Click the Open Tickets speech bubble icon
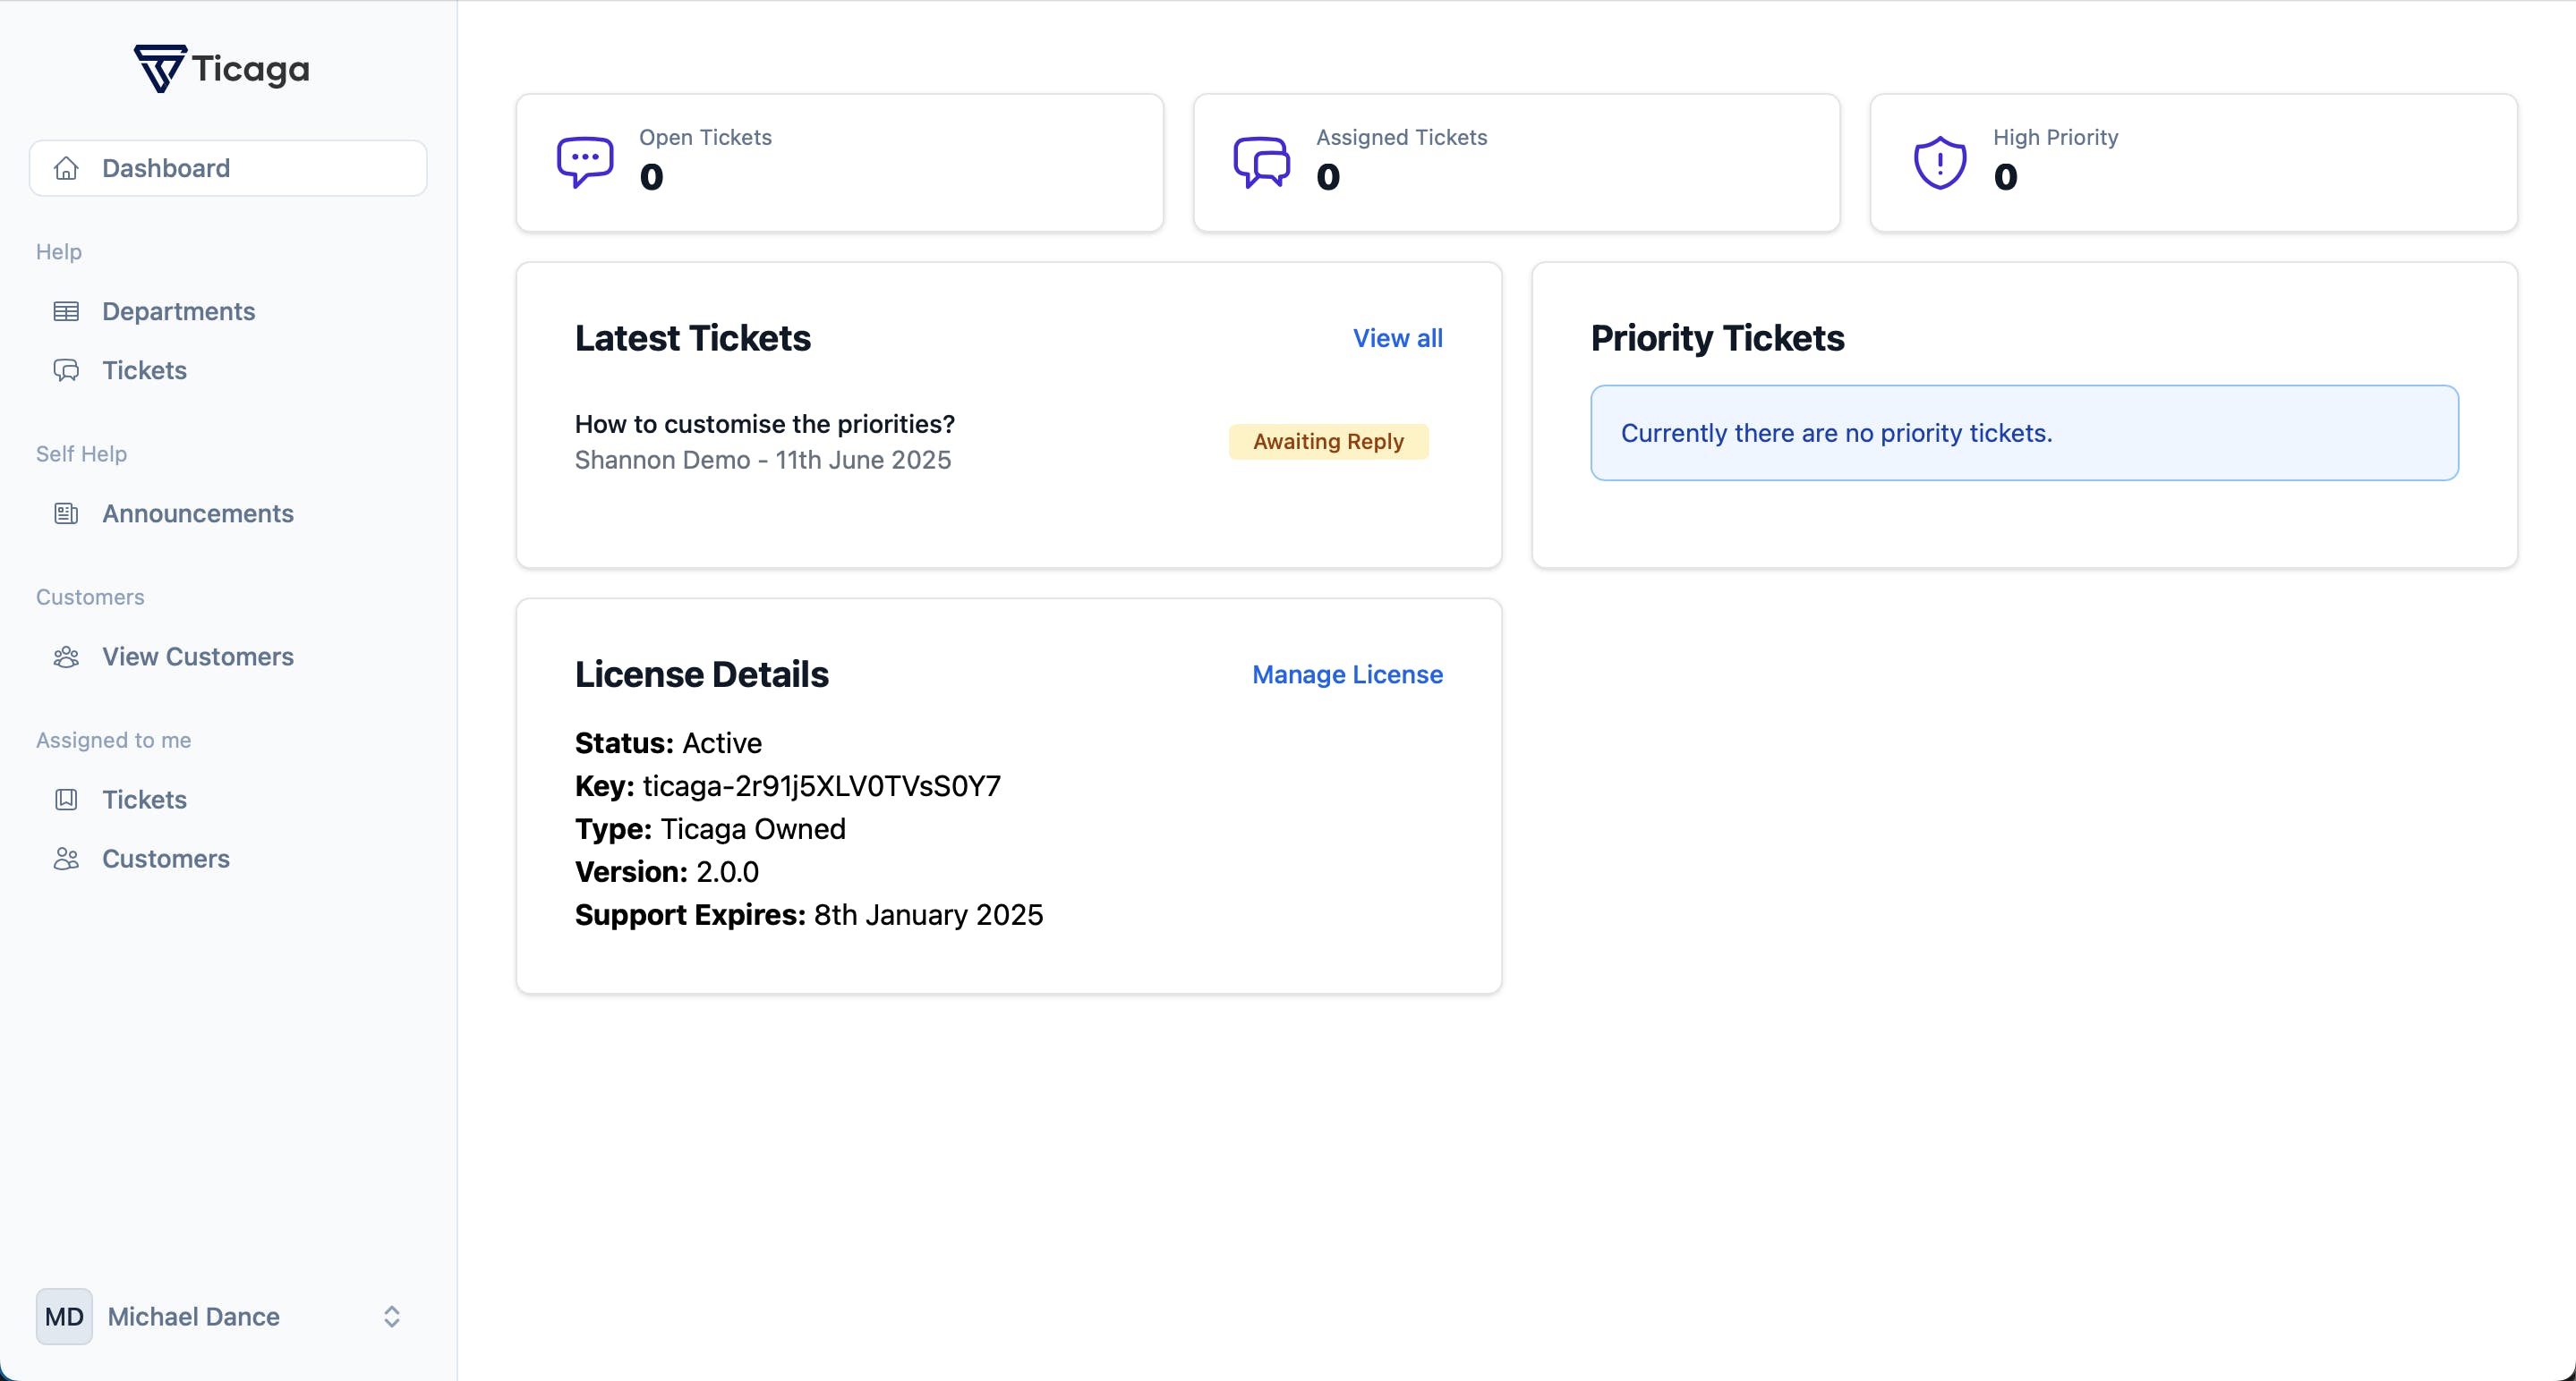This screenshot has height=1381, width=2576. coord(585,162)
